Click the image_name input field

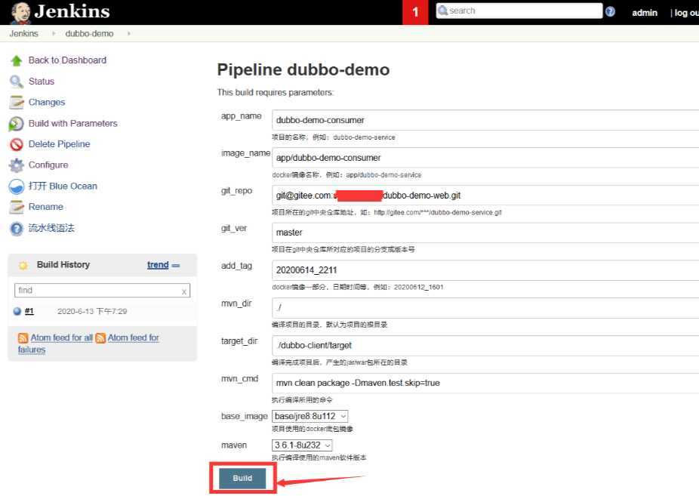click(485, 158)
